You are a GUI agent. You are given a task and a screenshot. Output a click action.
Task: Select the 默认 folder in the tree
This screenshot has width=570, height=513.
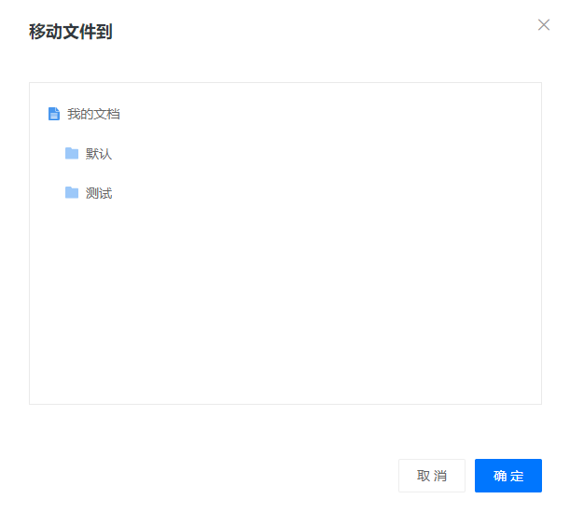99,154
